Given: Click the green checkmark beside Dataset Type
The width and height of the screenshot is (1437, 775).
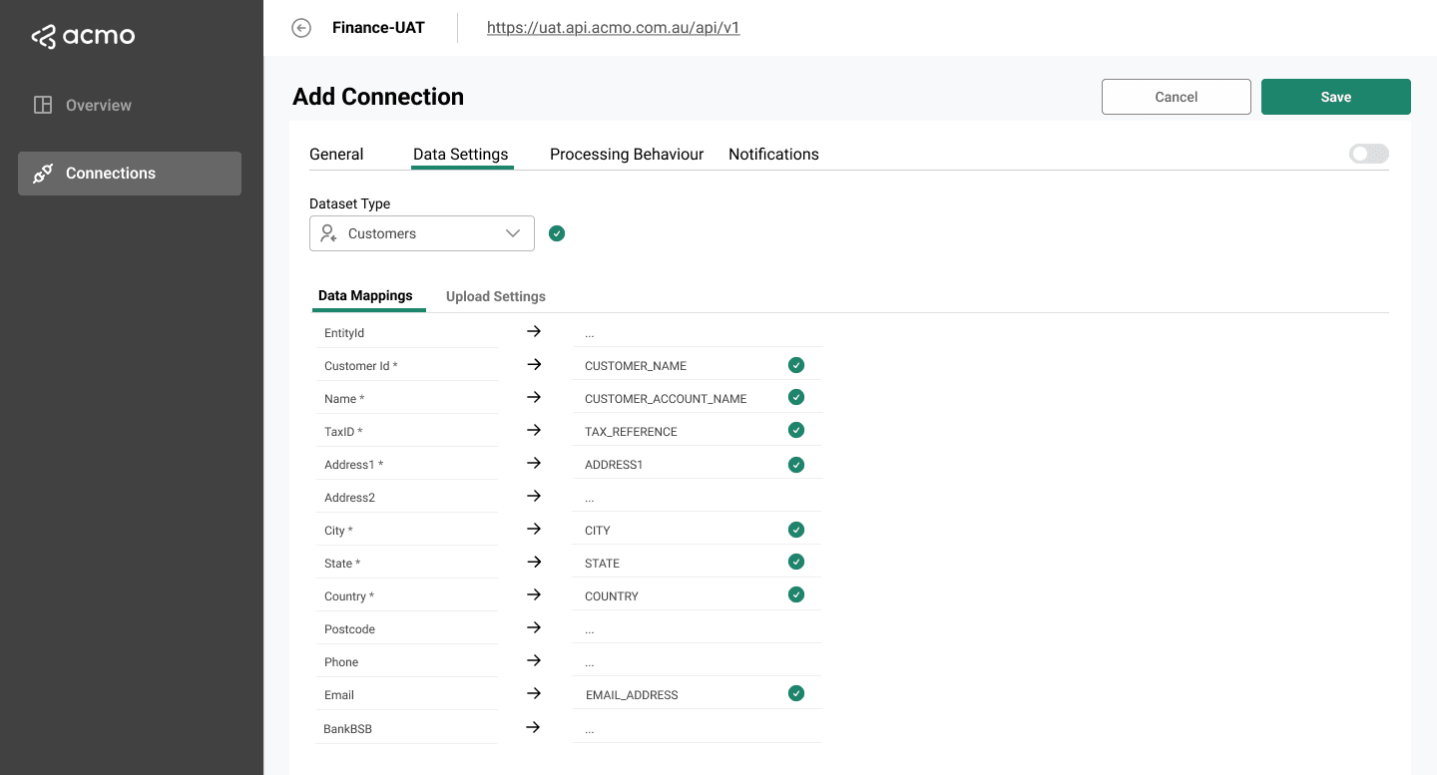Looking at the screenshot, I should [557, 232].
